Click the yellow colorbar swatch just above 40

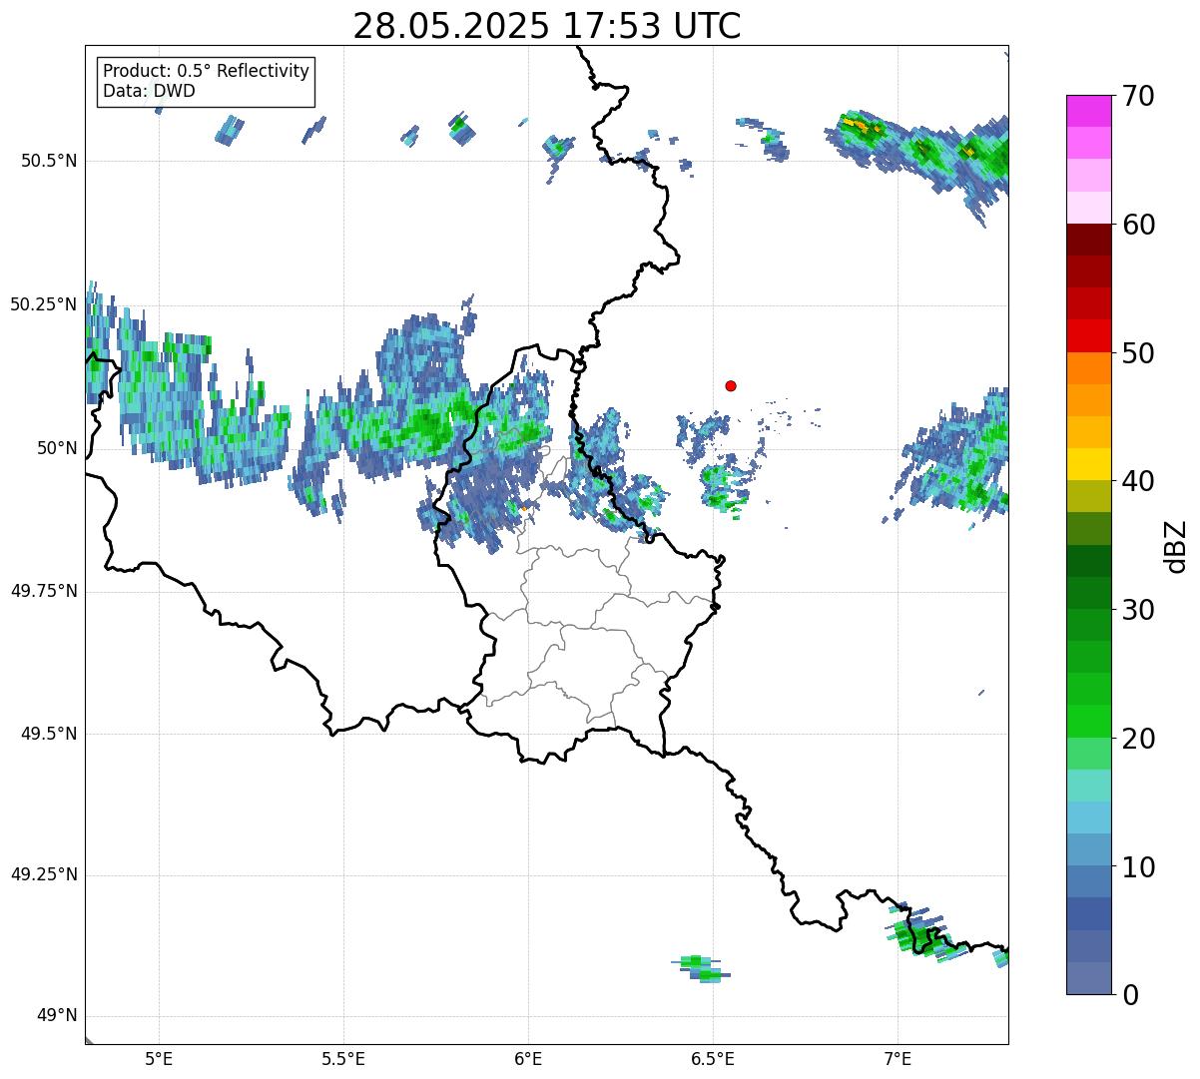click(x=1088, y=464)
